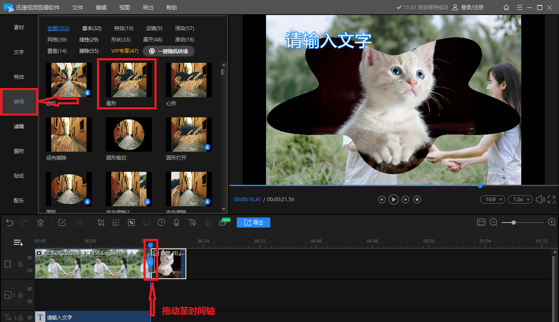Toggle the lock on the main video track
The width and height of the screenshot is (559, 322).
pyautogui.click(x=20, y=264)
